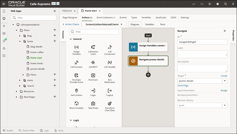Screen dimensions: 237x134
Task: Click the Create target link
Action: pos(224,76)
